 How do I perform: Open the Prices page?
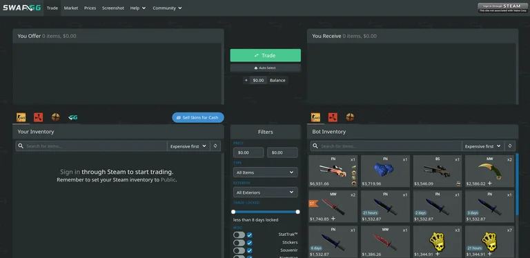(90, 8)
